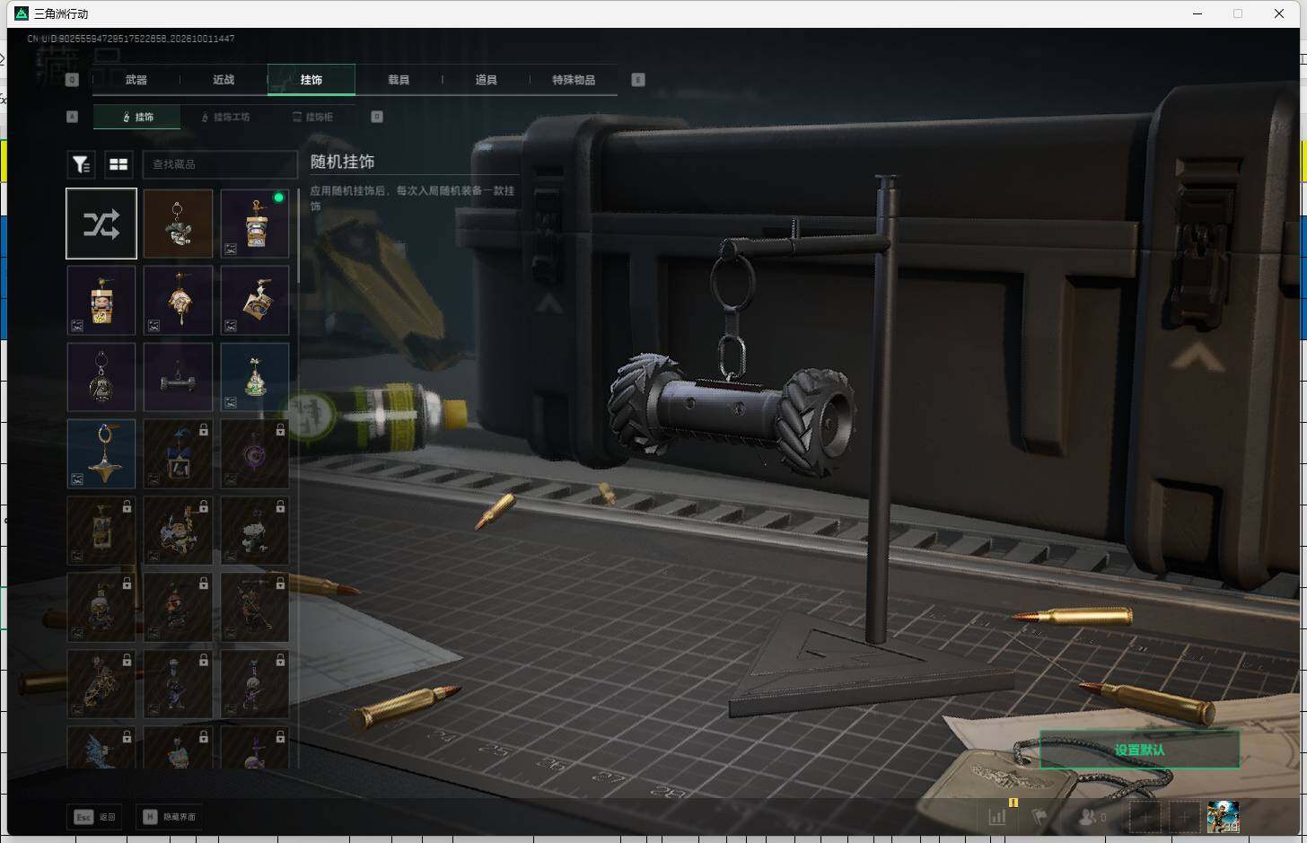Click the left empty squad slot plus
The height and width of the screenshot is (843, 1307).
1145,817
